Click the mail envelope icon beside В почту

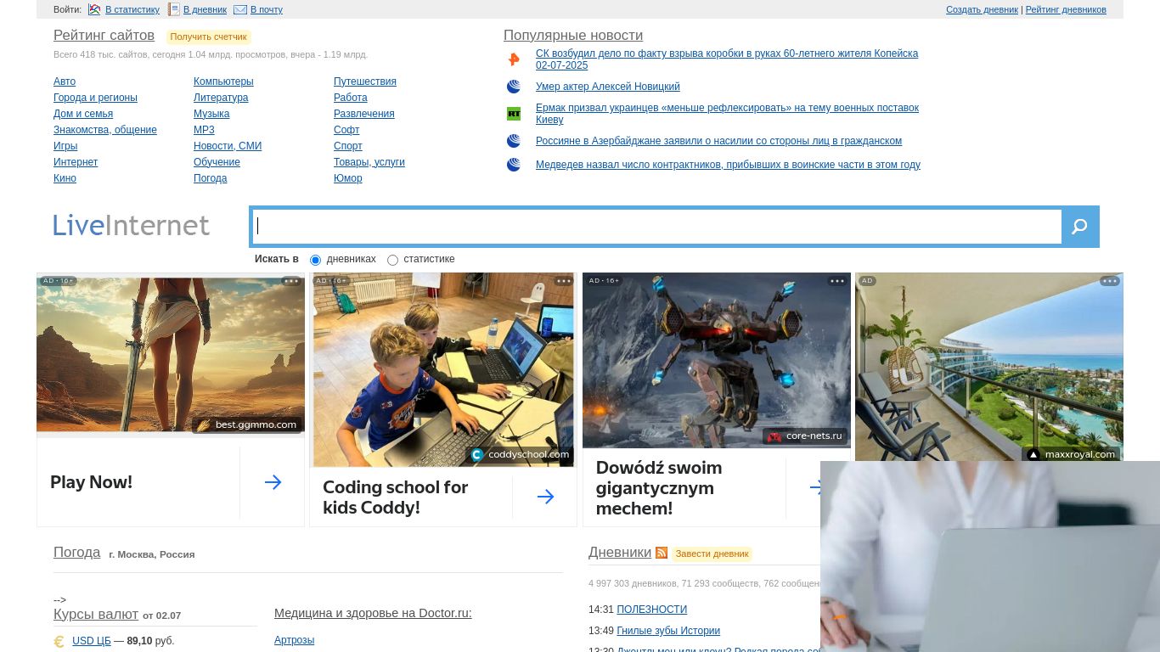coord(240,9)
